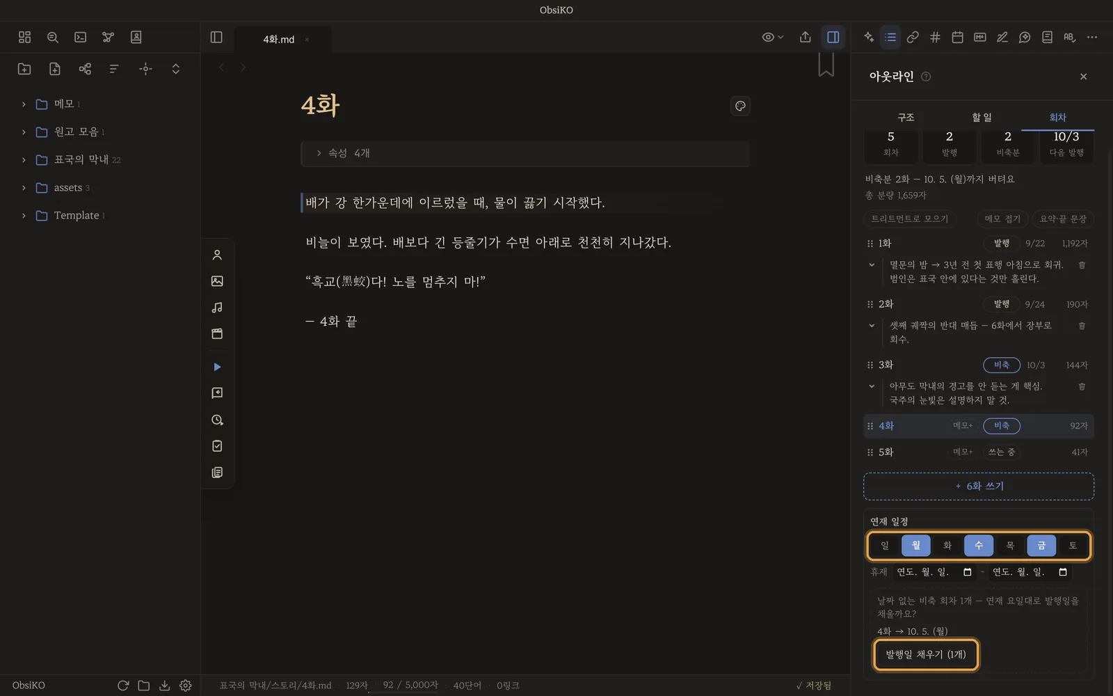The width and height of the screenshot is (1113, 696).
Task: Toggle Sunday (일) in serial schedule
Action: [x=884, y=546]
